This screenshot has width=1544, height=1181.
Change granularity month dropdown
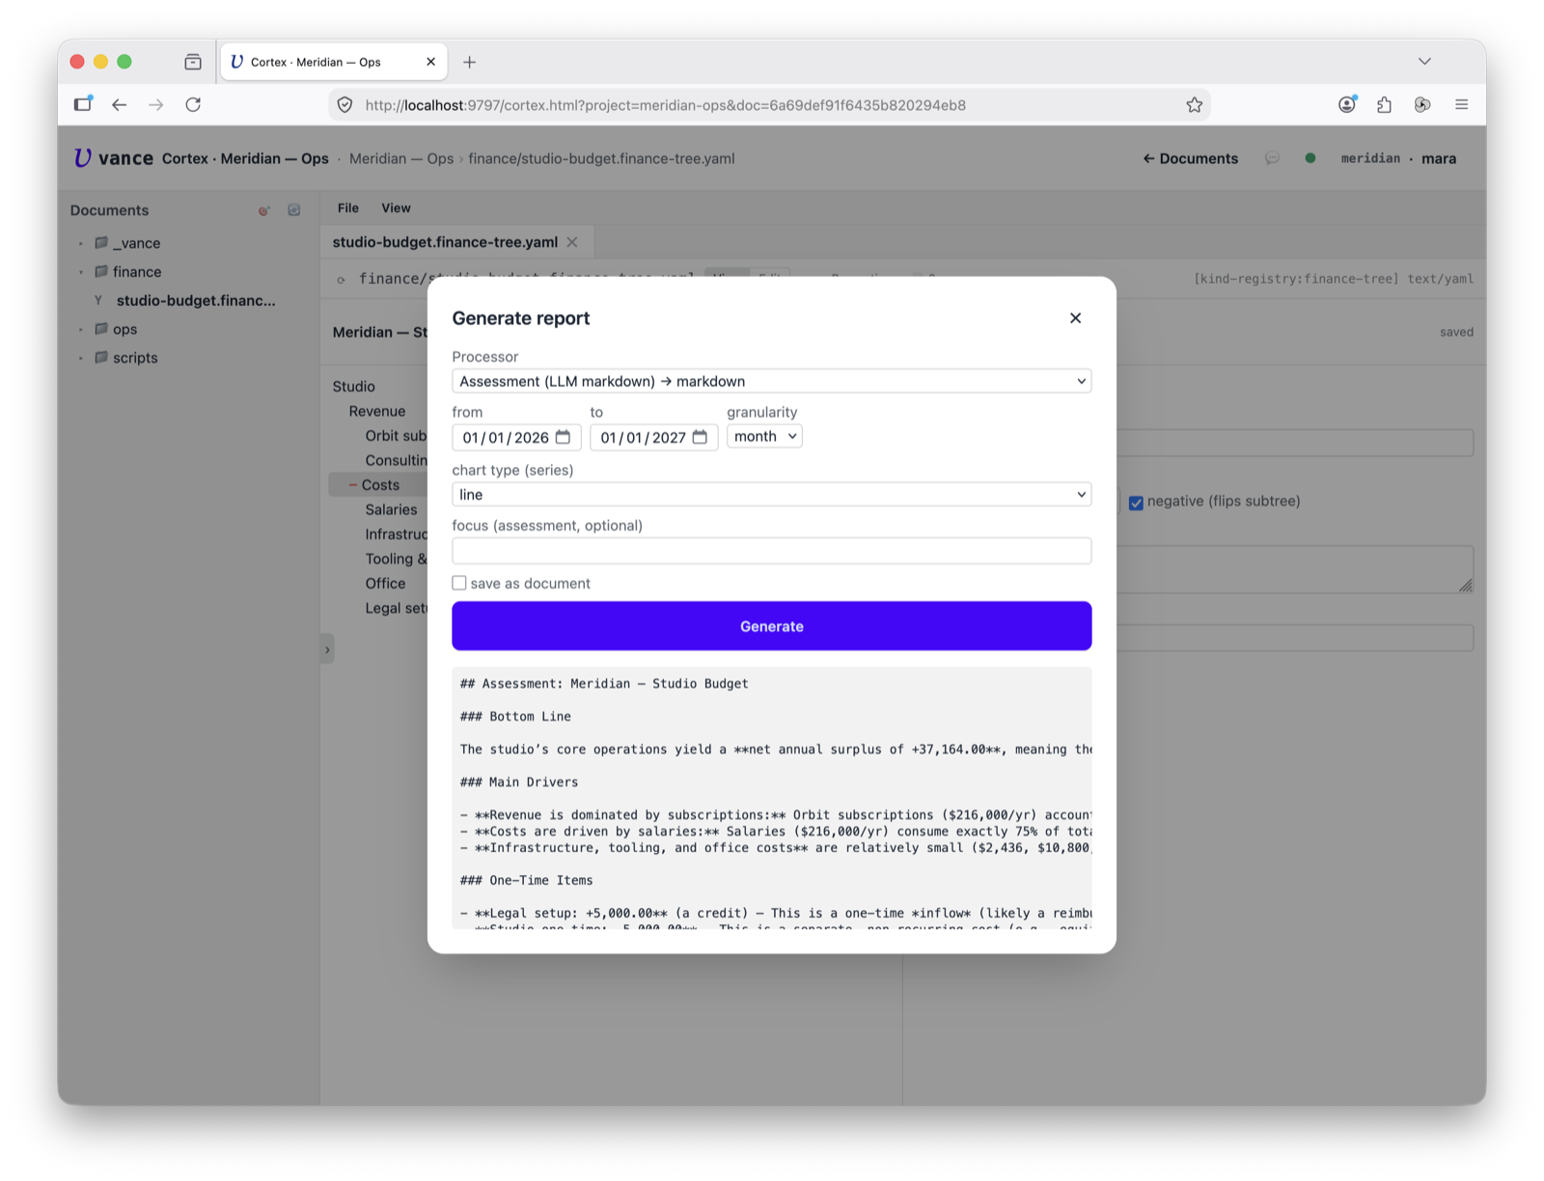[x=764, y=436]
